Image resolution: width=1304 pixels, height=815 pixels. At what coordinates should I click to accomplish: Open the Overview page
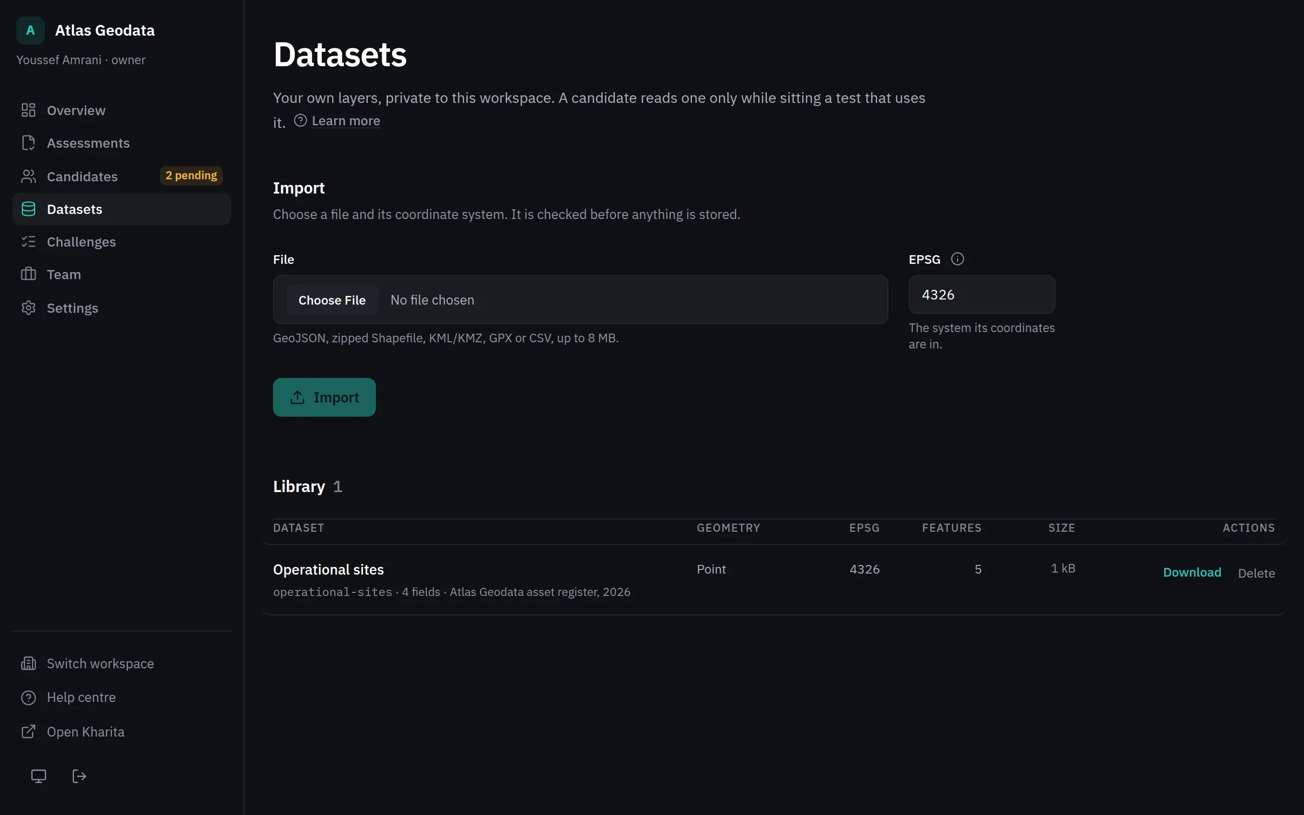[122, 111]
